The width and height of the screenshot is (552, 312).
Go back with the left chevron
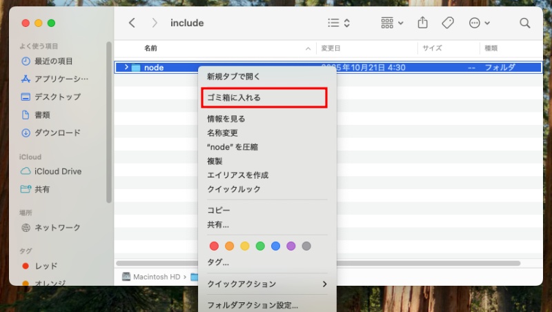tap(132, 23)
